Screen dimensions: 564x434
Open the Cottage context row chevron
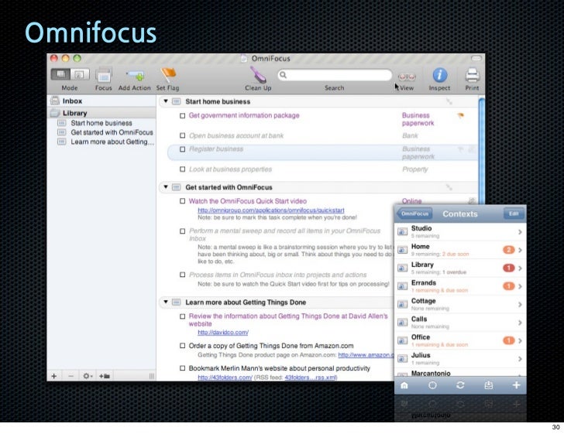(520, 304)
